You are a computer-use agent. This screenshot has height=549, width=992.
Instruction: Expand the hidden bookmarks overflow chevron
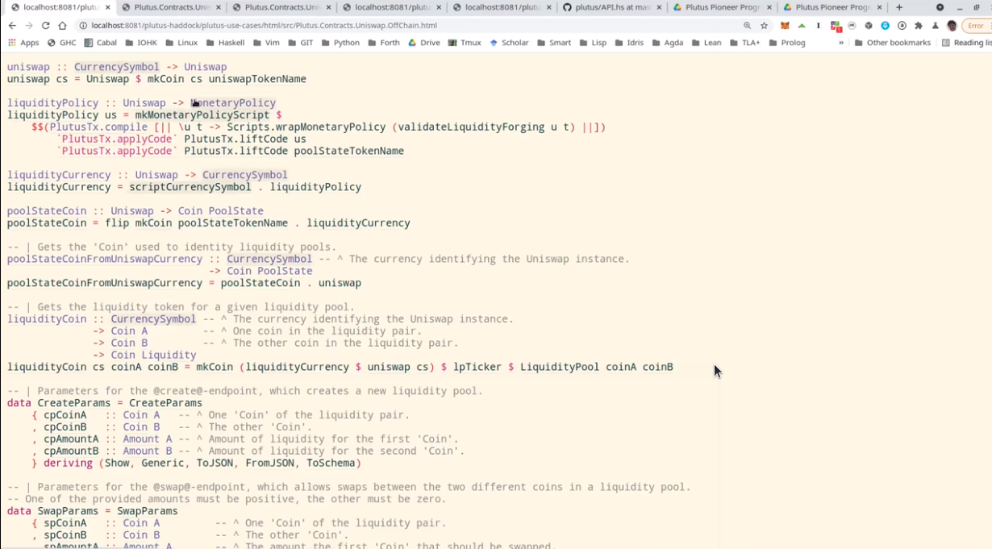841,43
